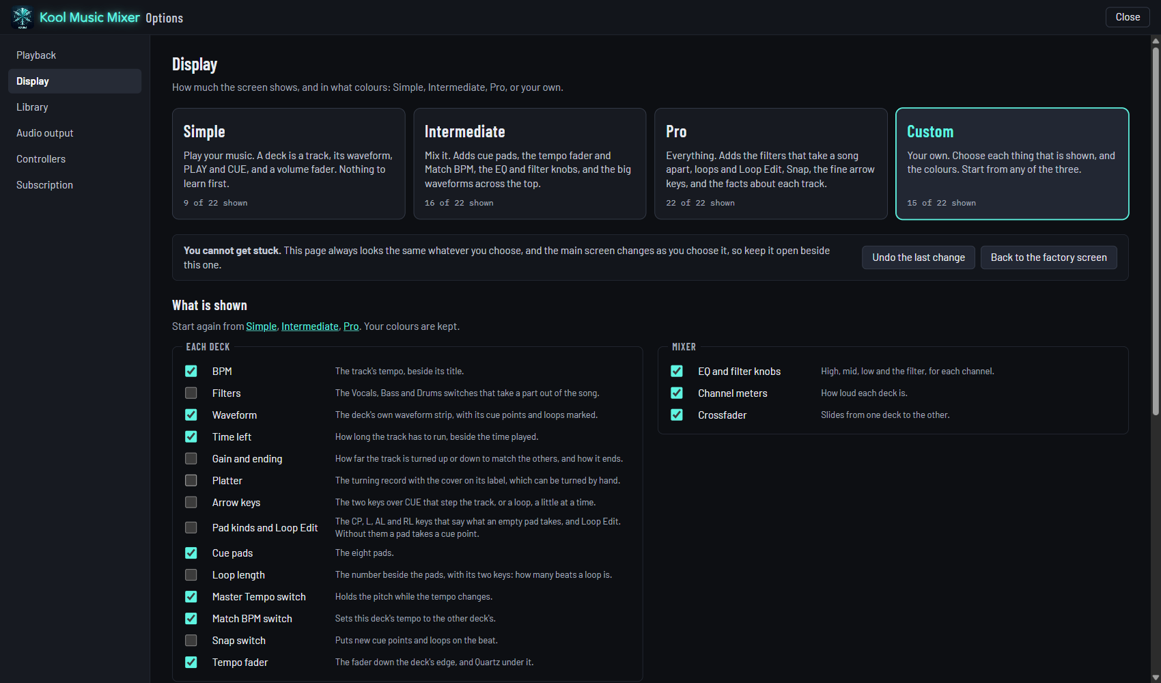Click the vertical scrollbar thumb

(x=1156, y=231)
